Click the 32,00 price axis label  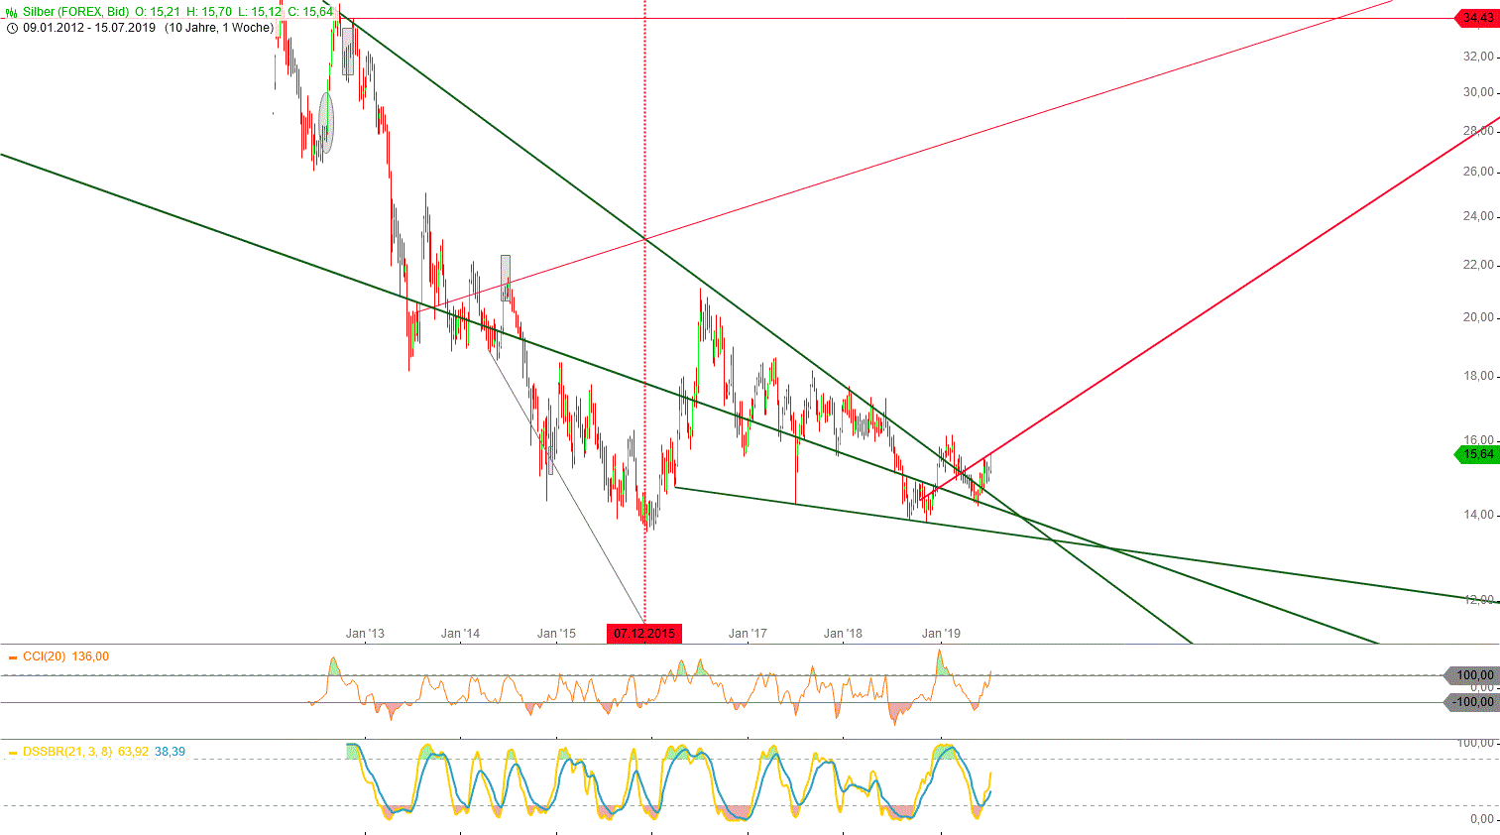click(x=1478, y=57)
